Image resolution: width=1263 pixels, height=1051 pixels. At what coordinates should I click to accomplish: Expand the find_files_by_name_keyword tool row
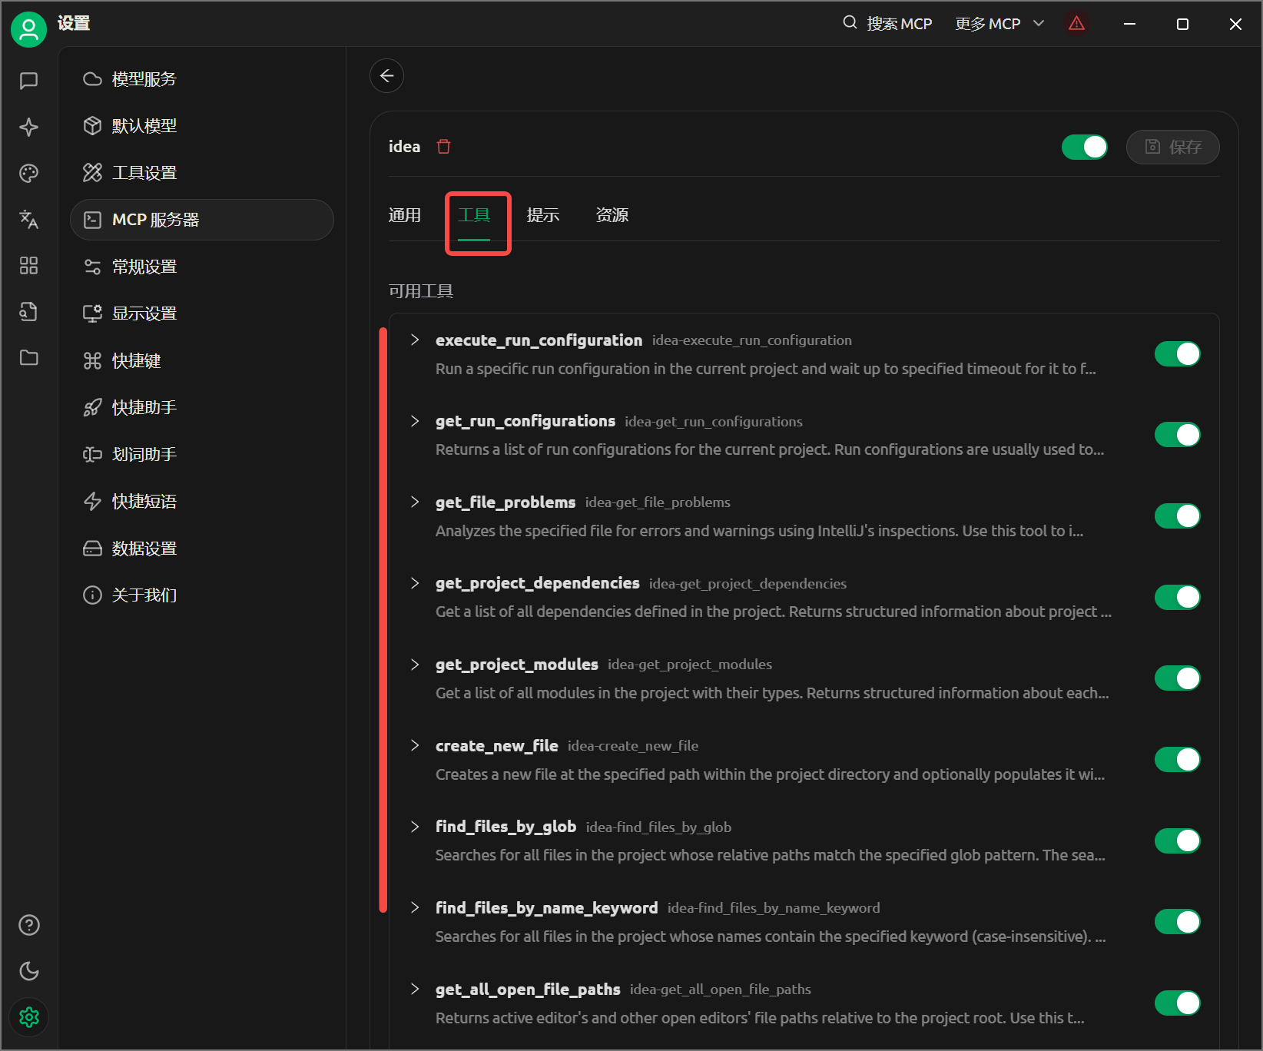[x=415, y=908]
